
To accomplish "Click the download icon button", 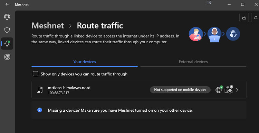I will 244,18.
